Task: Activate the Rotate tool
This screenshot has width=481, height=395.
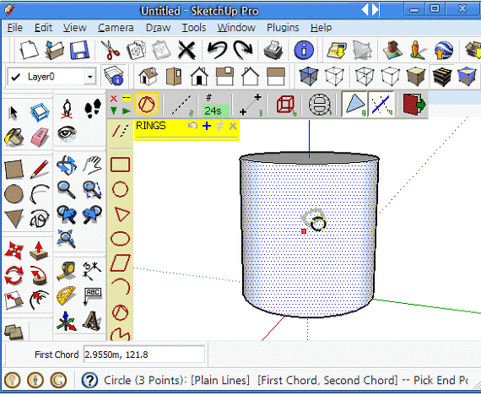Action: click(14, 275)
